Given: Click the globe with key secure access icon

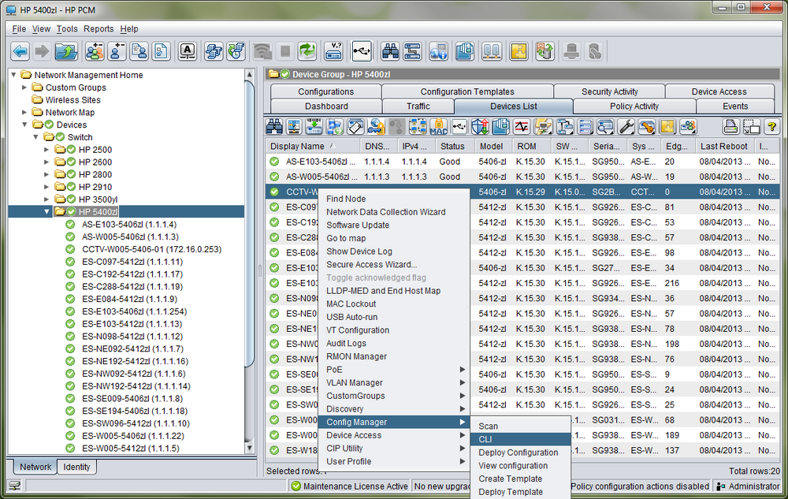Looking at the screenshot, I should tap(376, 127).
